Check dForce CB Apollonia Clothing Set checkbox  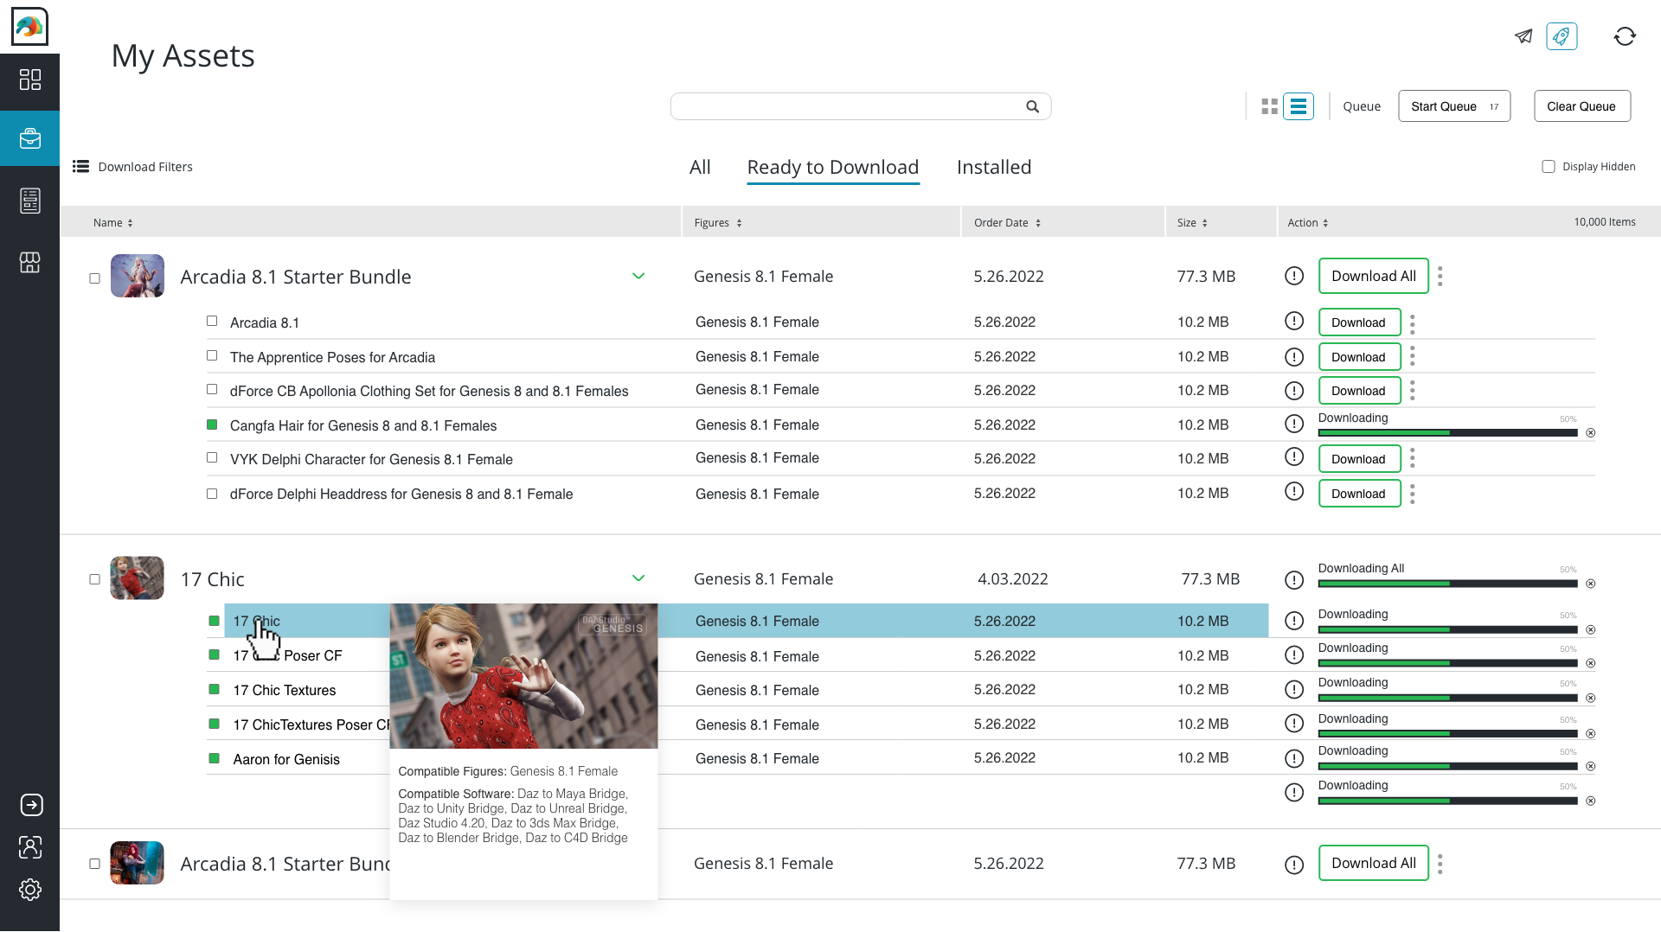coord(212,389)
